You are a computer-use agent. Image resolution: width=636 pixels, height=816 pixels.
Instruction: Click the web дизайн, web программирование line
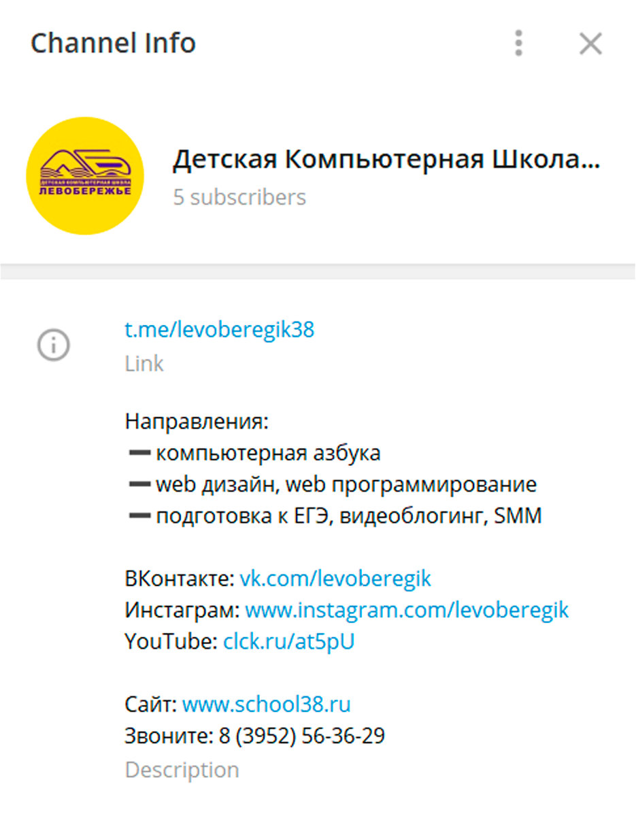coord(332,485)
